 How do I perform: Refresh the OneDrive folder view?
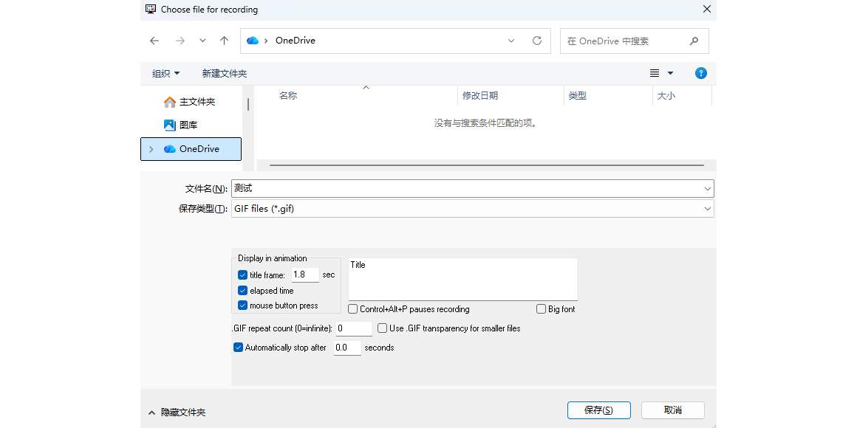(537, 41)
